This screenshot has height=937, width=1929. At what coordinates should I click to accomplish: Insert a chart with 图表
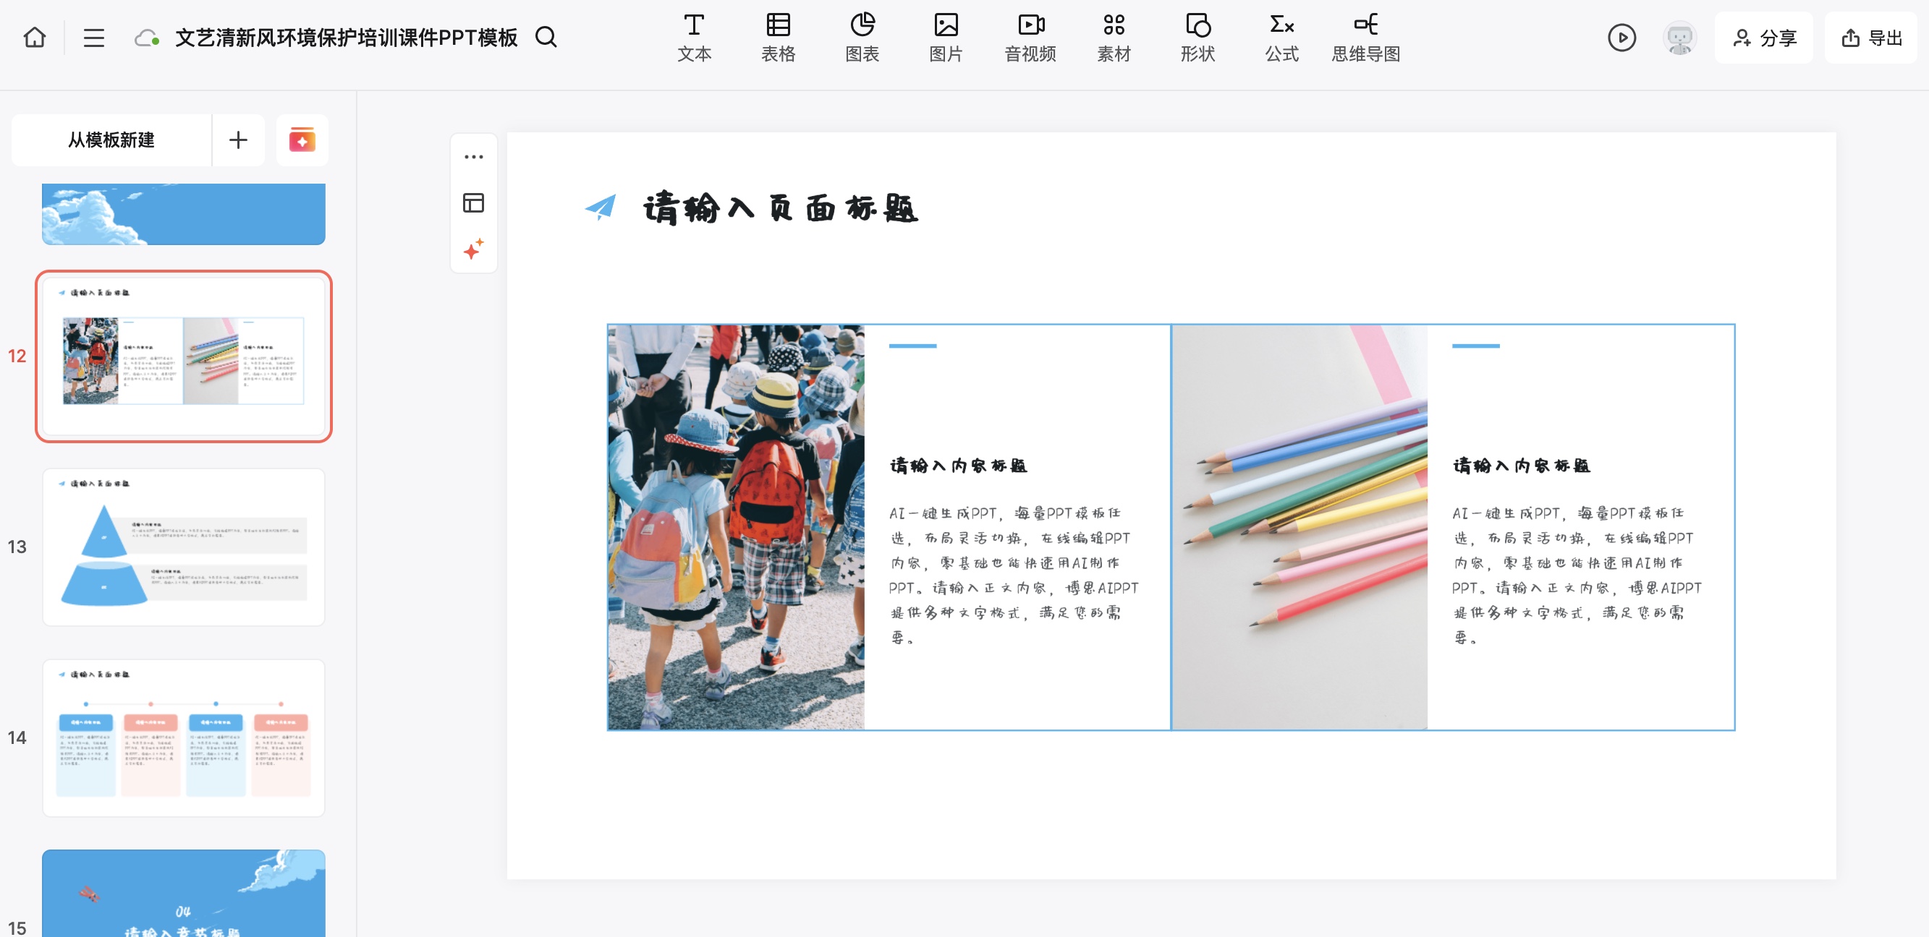coord(862,38)
